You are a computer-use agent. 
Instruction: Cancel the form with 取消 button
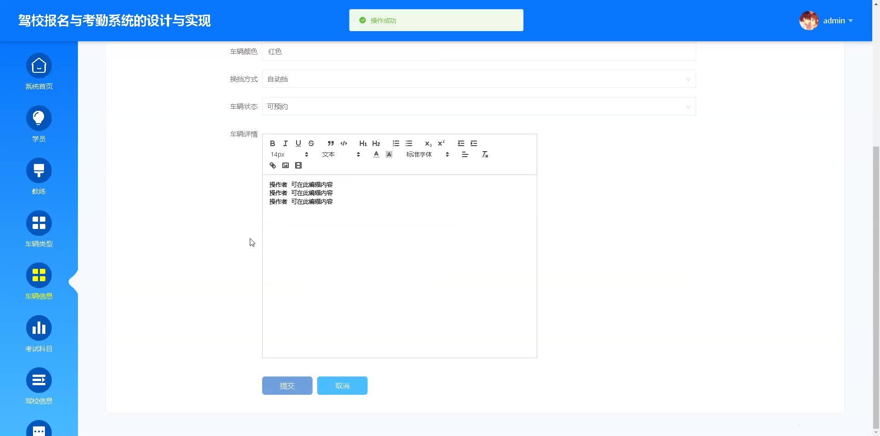342,386
